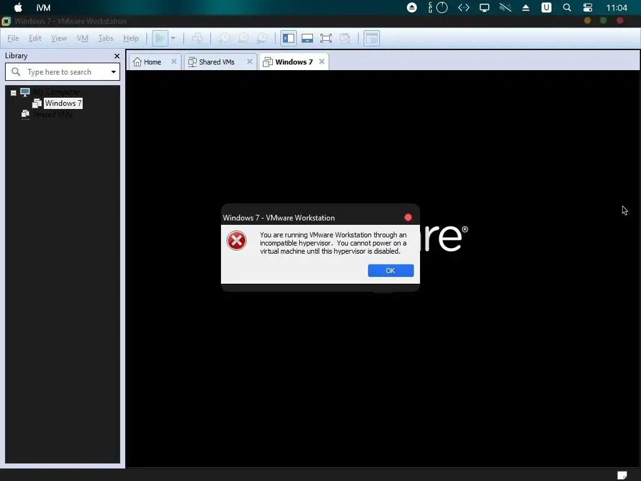The height and width of the screenshot is (481, 641).
Task: Click the 11:04 clock in menu bar
Action: click(617, 8)
